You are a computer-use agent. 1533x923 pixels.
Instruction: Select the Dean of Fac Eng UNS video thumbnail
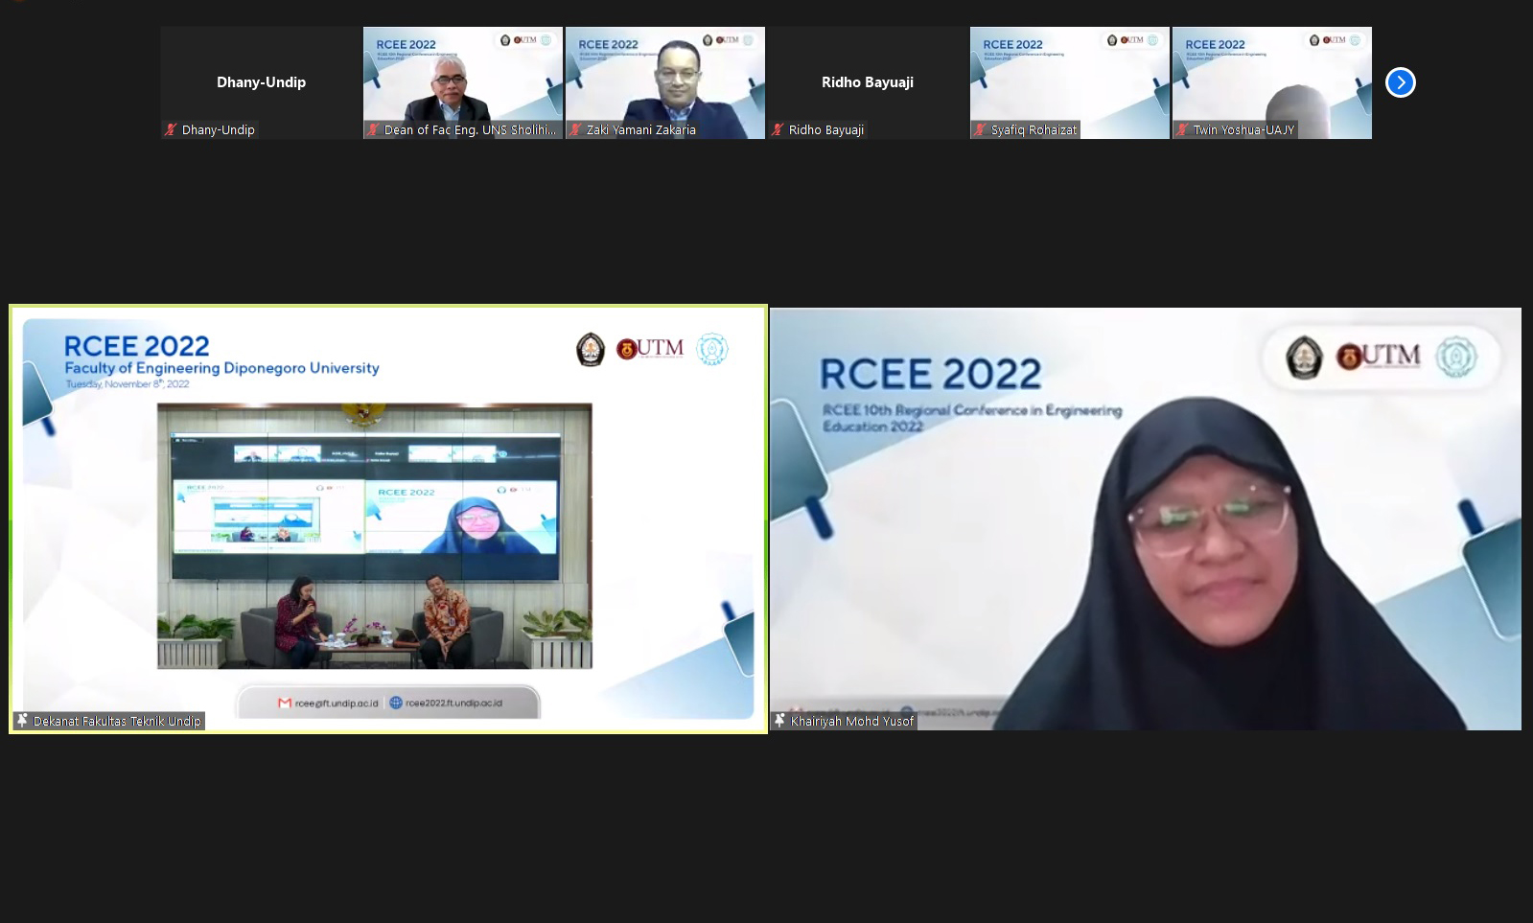point(462,82)
